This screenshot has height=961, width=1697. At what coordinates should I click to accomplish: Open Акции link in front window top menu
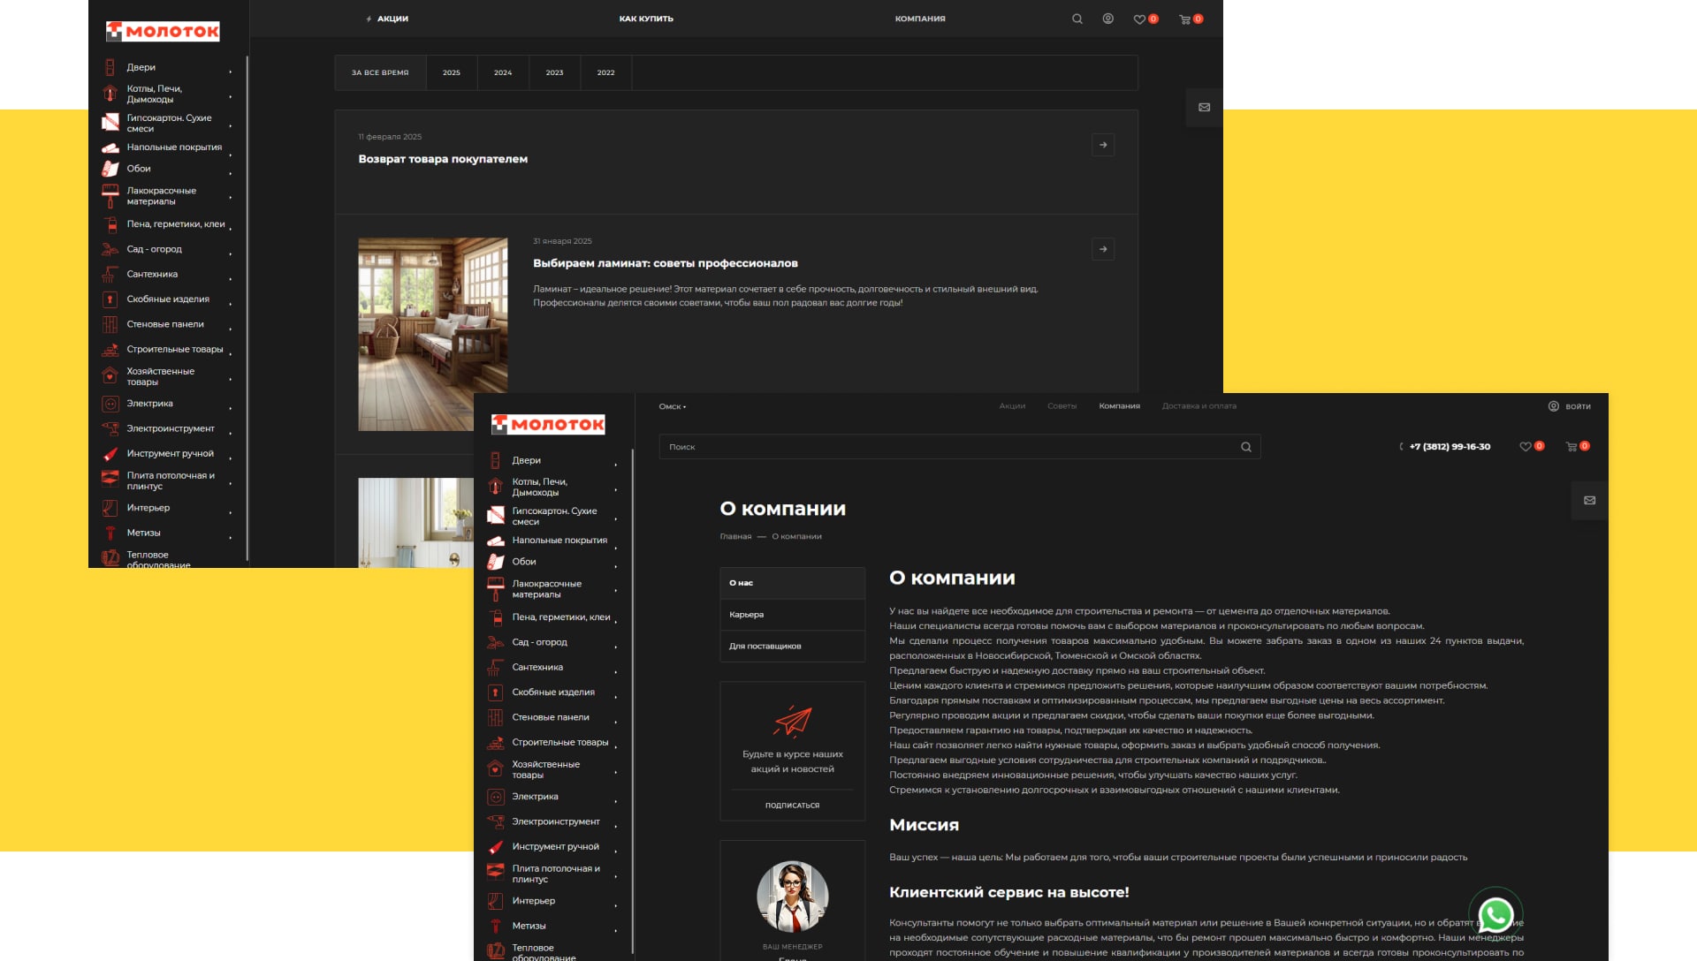[1012, 406]
